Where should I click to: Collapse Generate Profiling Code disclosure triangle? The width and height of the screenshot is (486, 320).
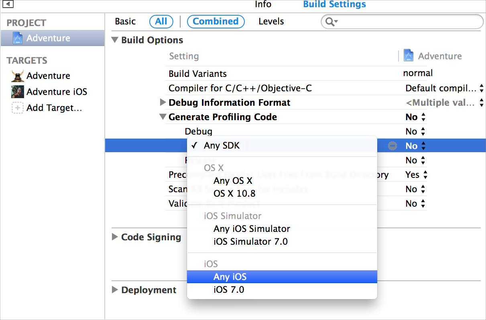click(x=163, y=117)
